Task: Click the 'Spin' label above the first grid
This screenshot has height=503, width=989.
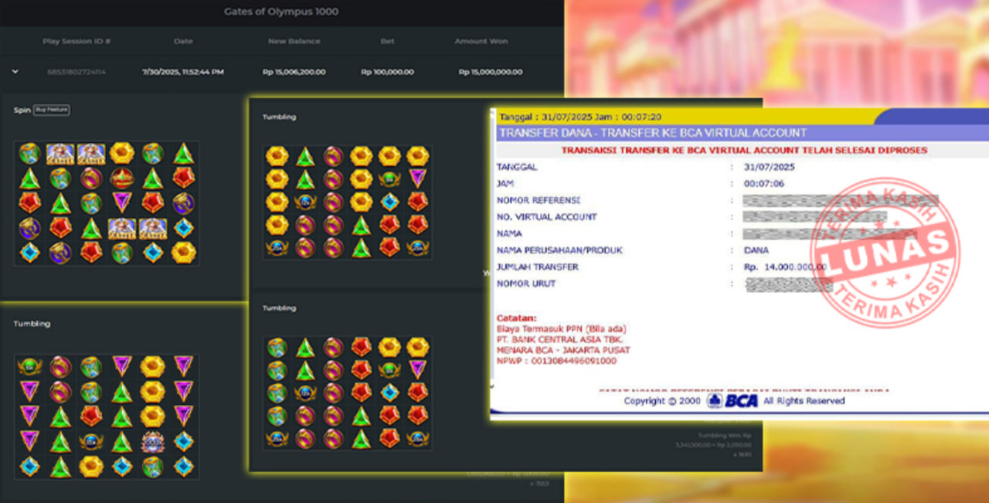Action: 22,110
